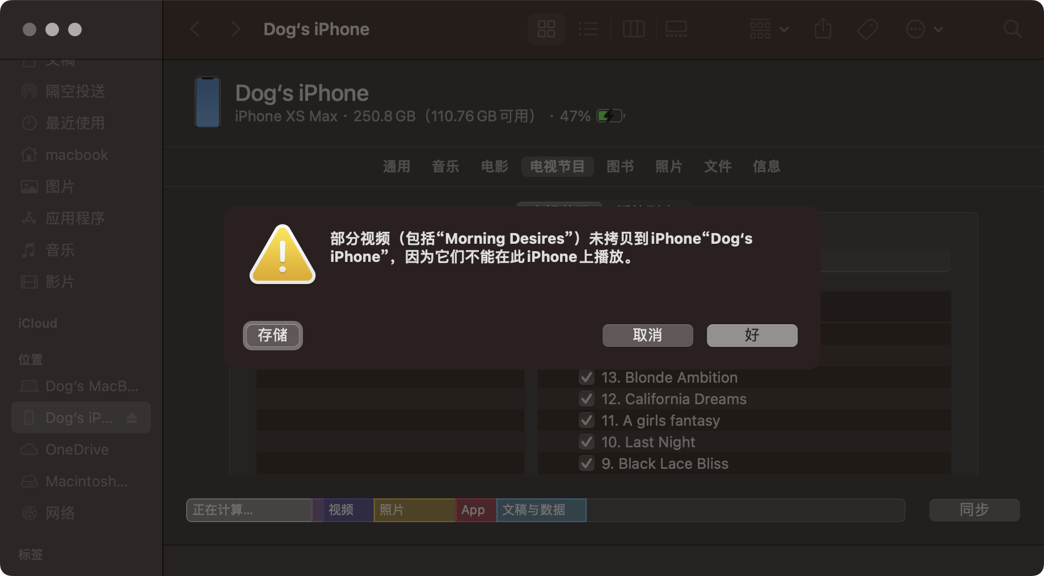Switch to gallery view
This screenshot has width=1044, height=576.
click(x=676, y=29)
